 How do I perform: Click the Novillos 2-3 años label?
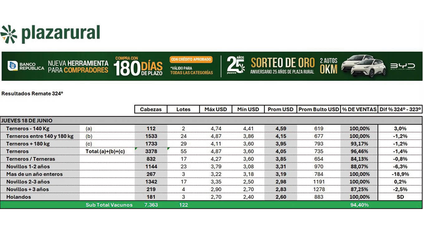28,182
